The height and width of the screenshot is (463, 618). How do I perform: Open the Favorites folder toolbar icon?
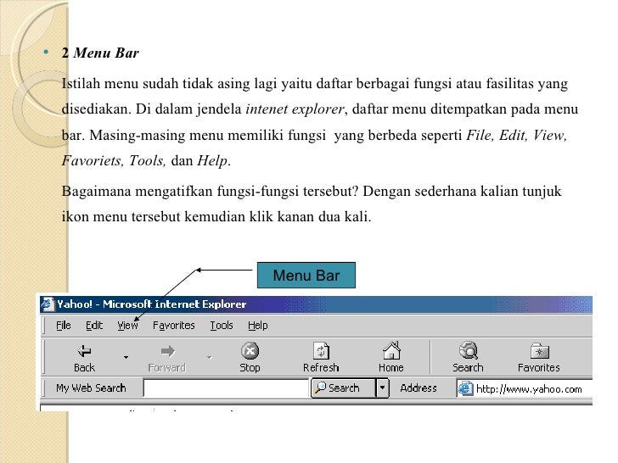point(540,351)
